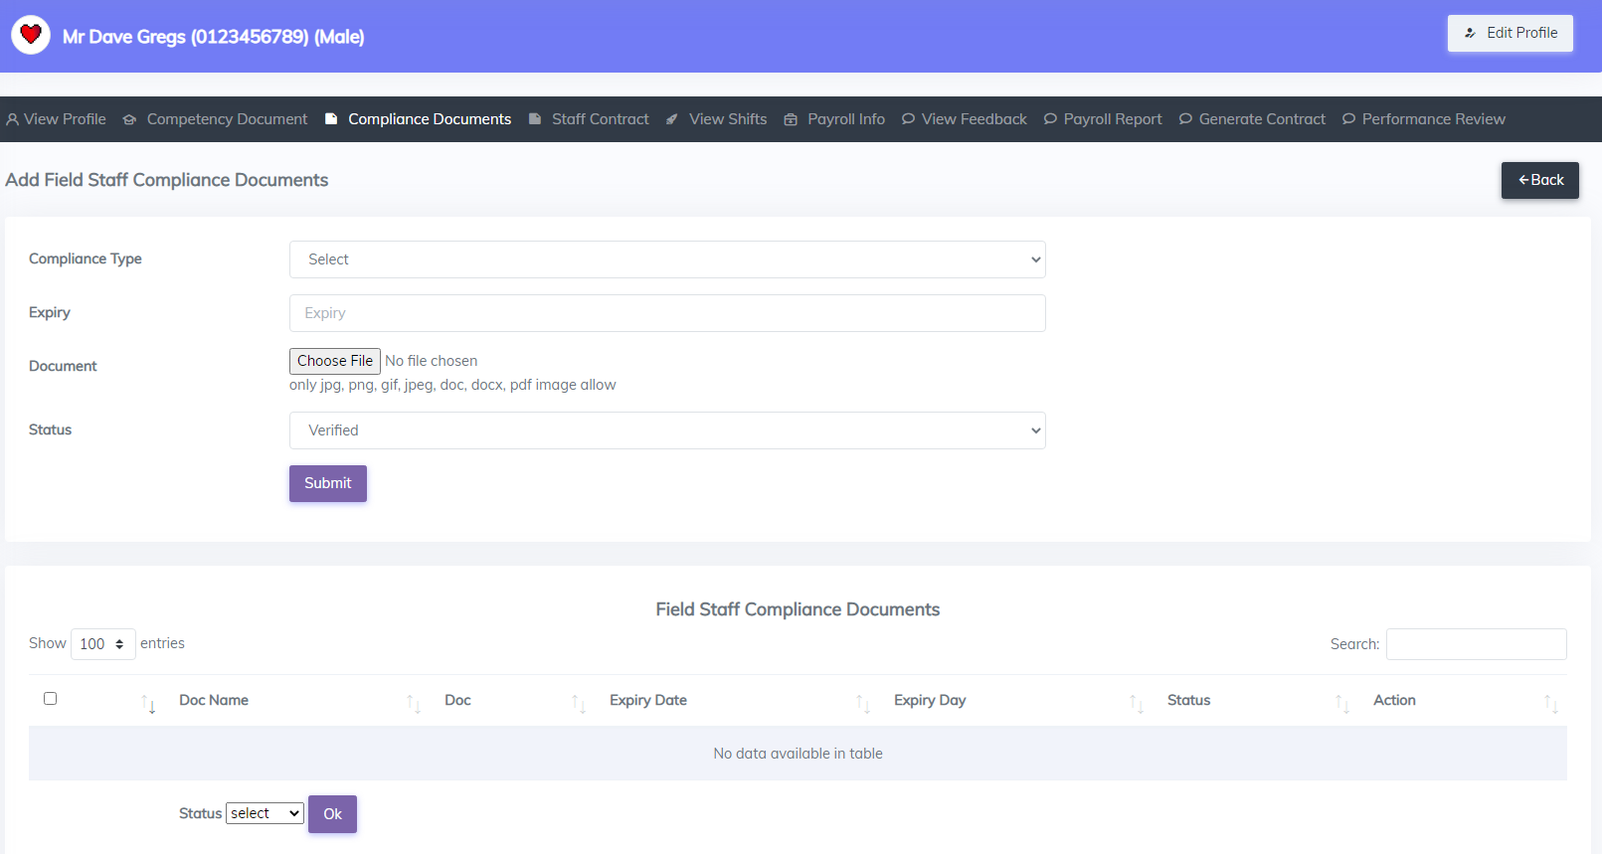The image size is (1602, 854).
Task: Open the Compliance Type dropdown
Action: tap(666, 259)
